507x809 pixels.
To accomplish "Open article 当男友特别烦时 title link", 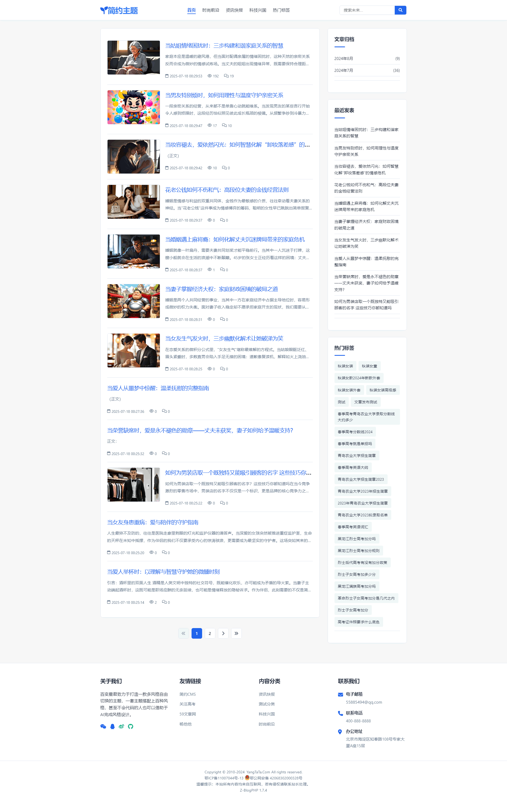I will (x=224, y=95).
